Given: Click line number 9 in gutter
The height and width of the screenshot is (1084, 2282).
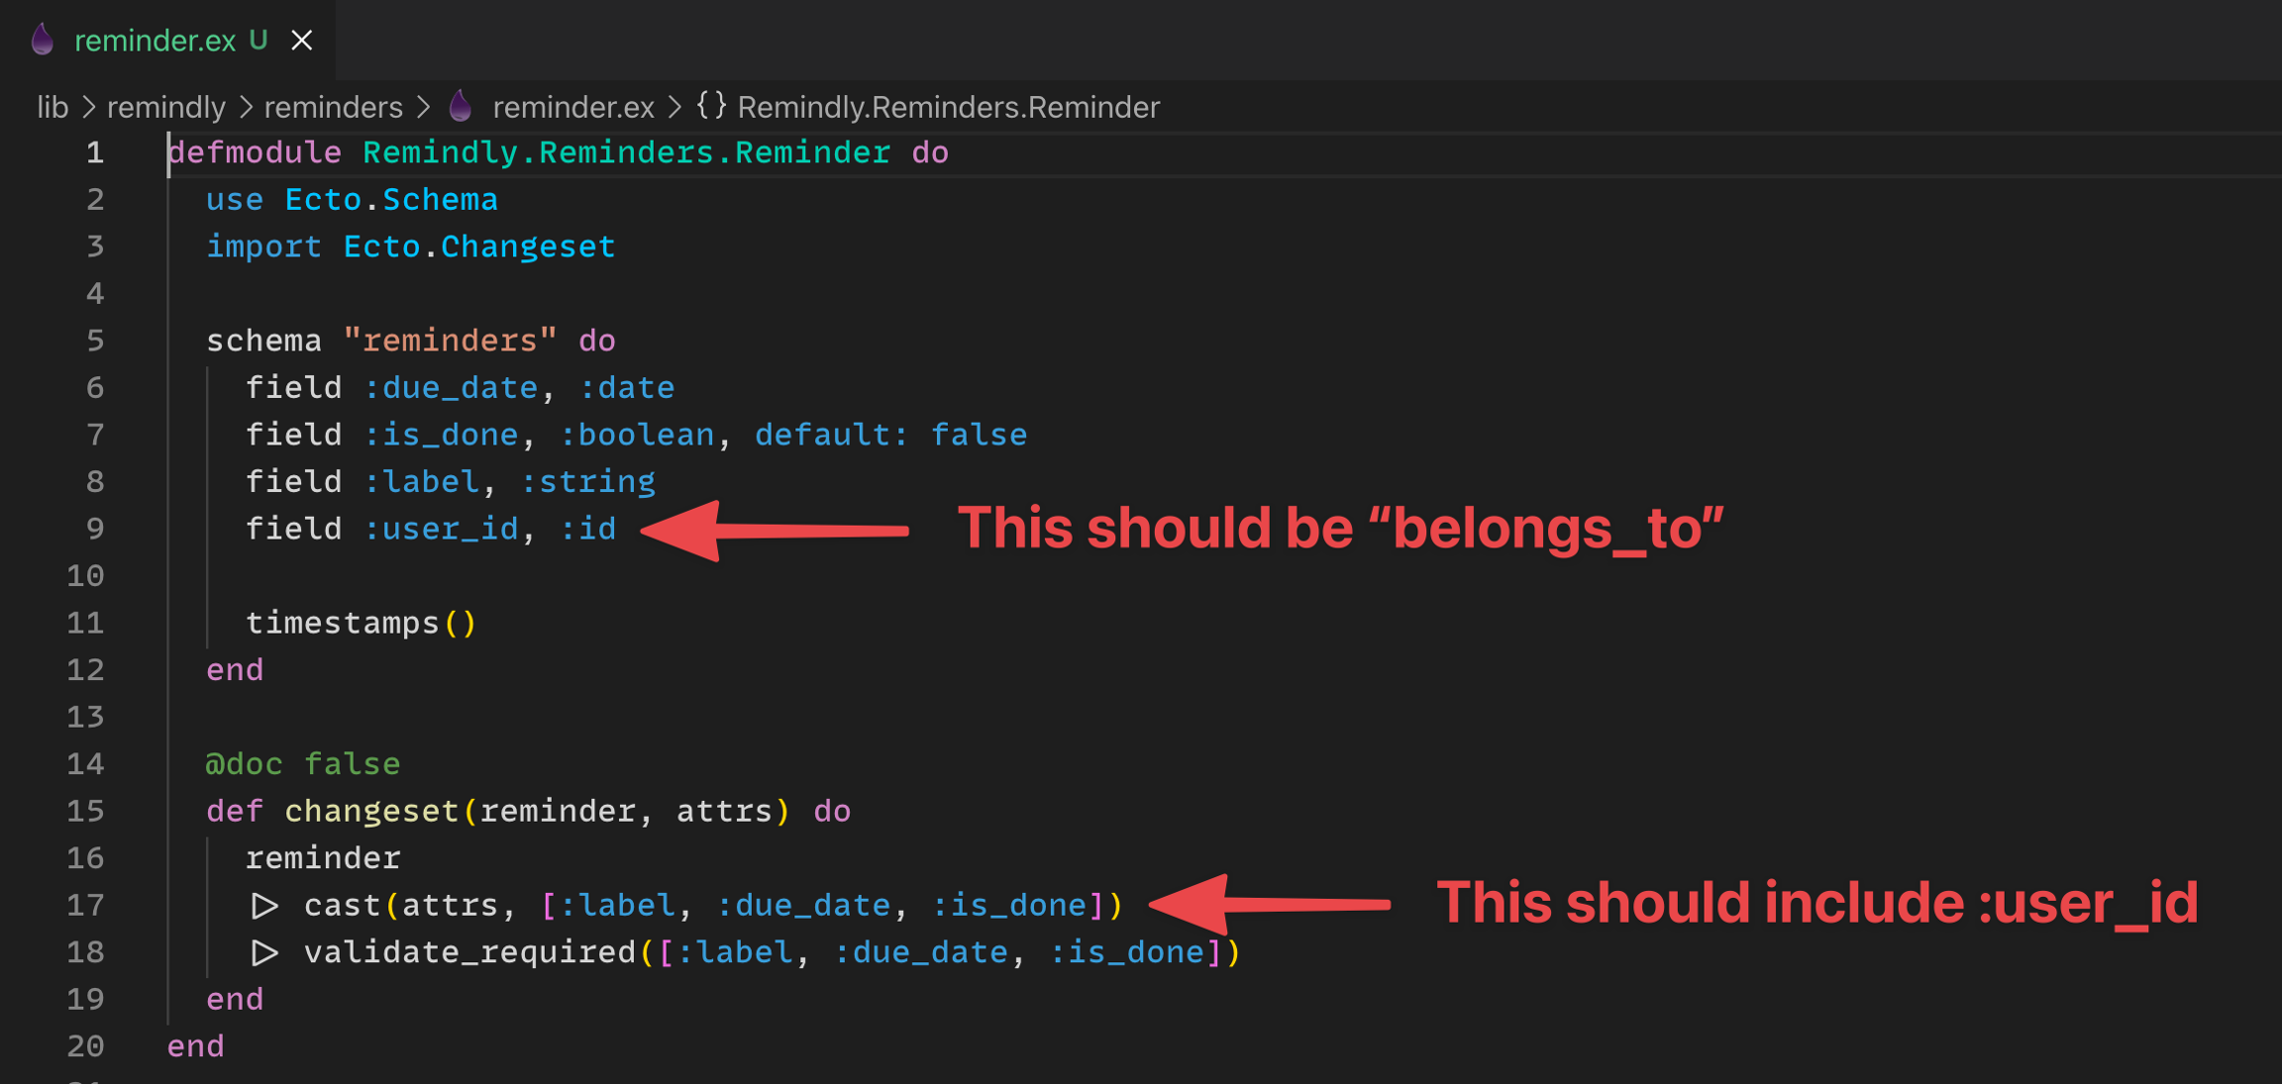Looking at the screenshot, I should pyautogui.click(x=94, y=529).
